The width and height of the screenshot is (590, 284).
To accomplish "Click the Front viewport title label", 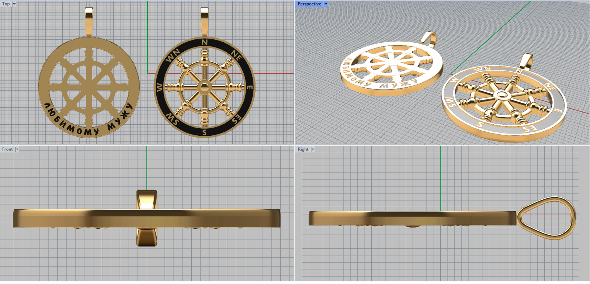I will pos(7,149).
